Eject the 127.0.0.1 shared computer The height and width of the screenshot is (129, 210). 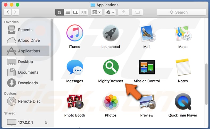(46, 122)
